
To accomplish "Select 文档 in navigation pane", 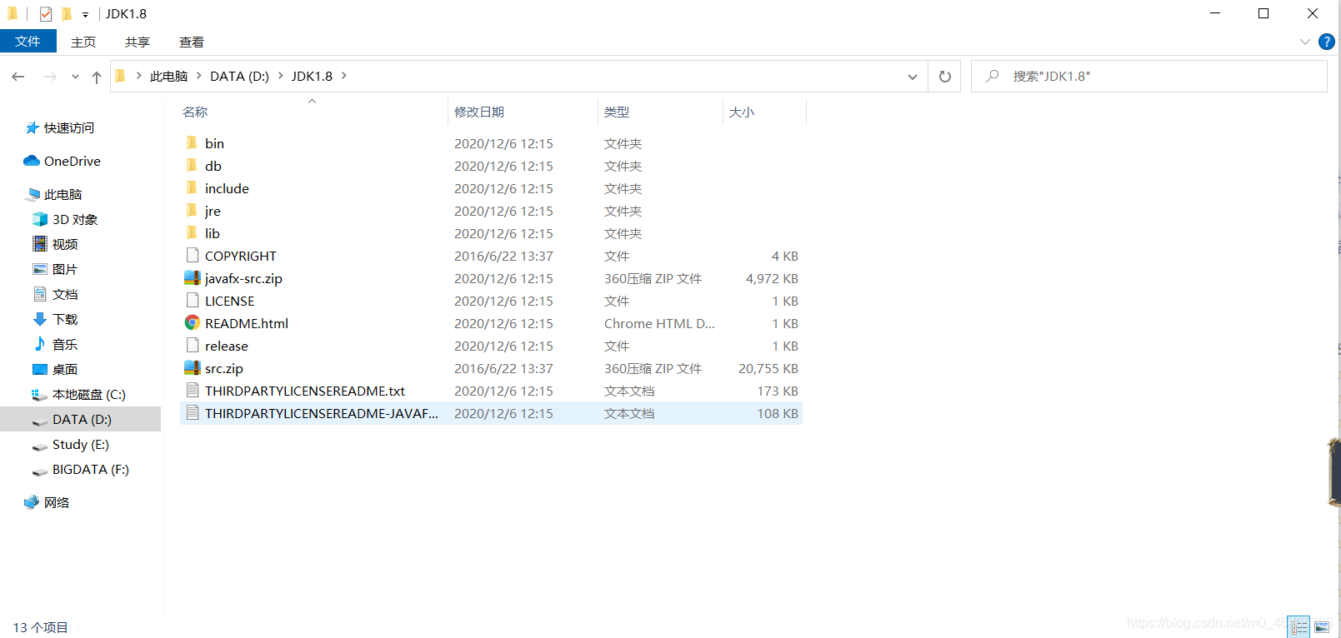I will click(x=65, y=294).
